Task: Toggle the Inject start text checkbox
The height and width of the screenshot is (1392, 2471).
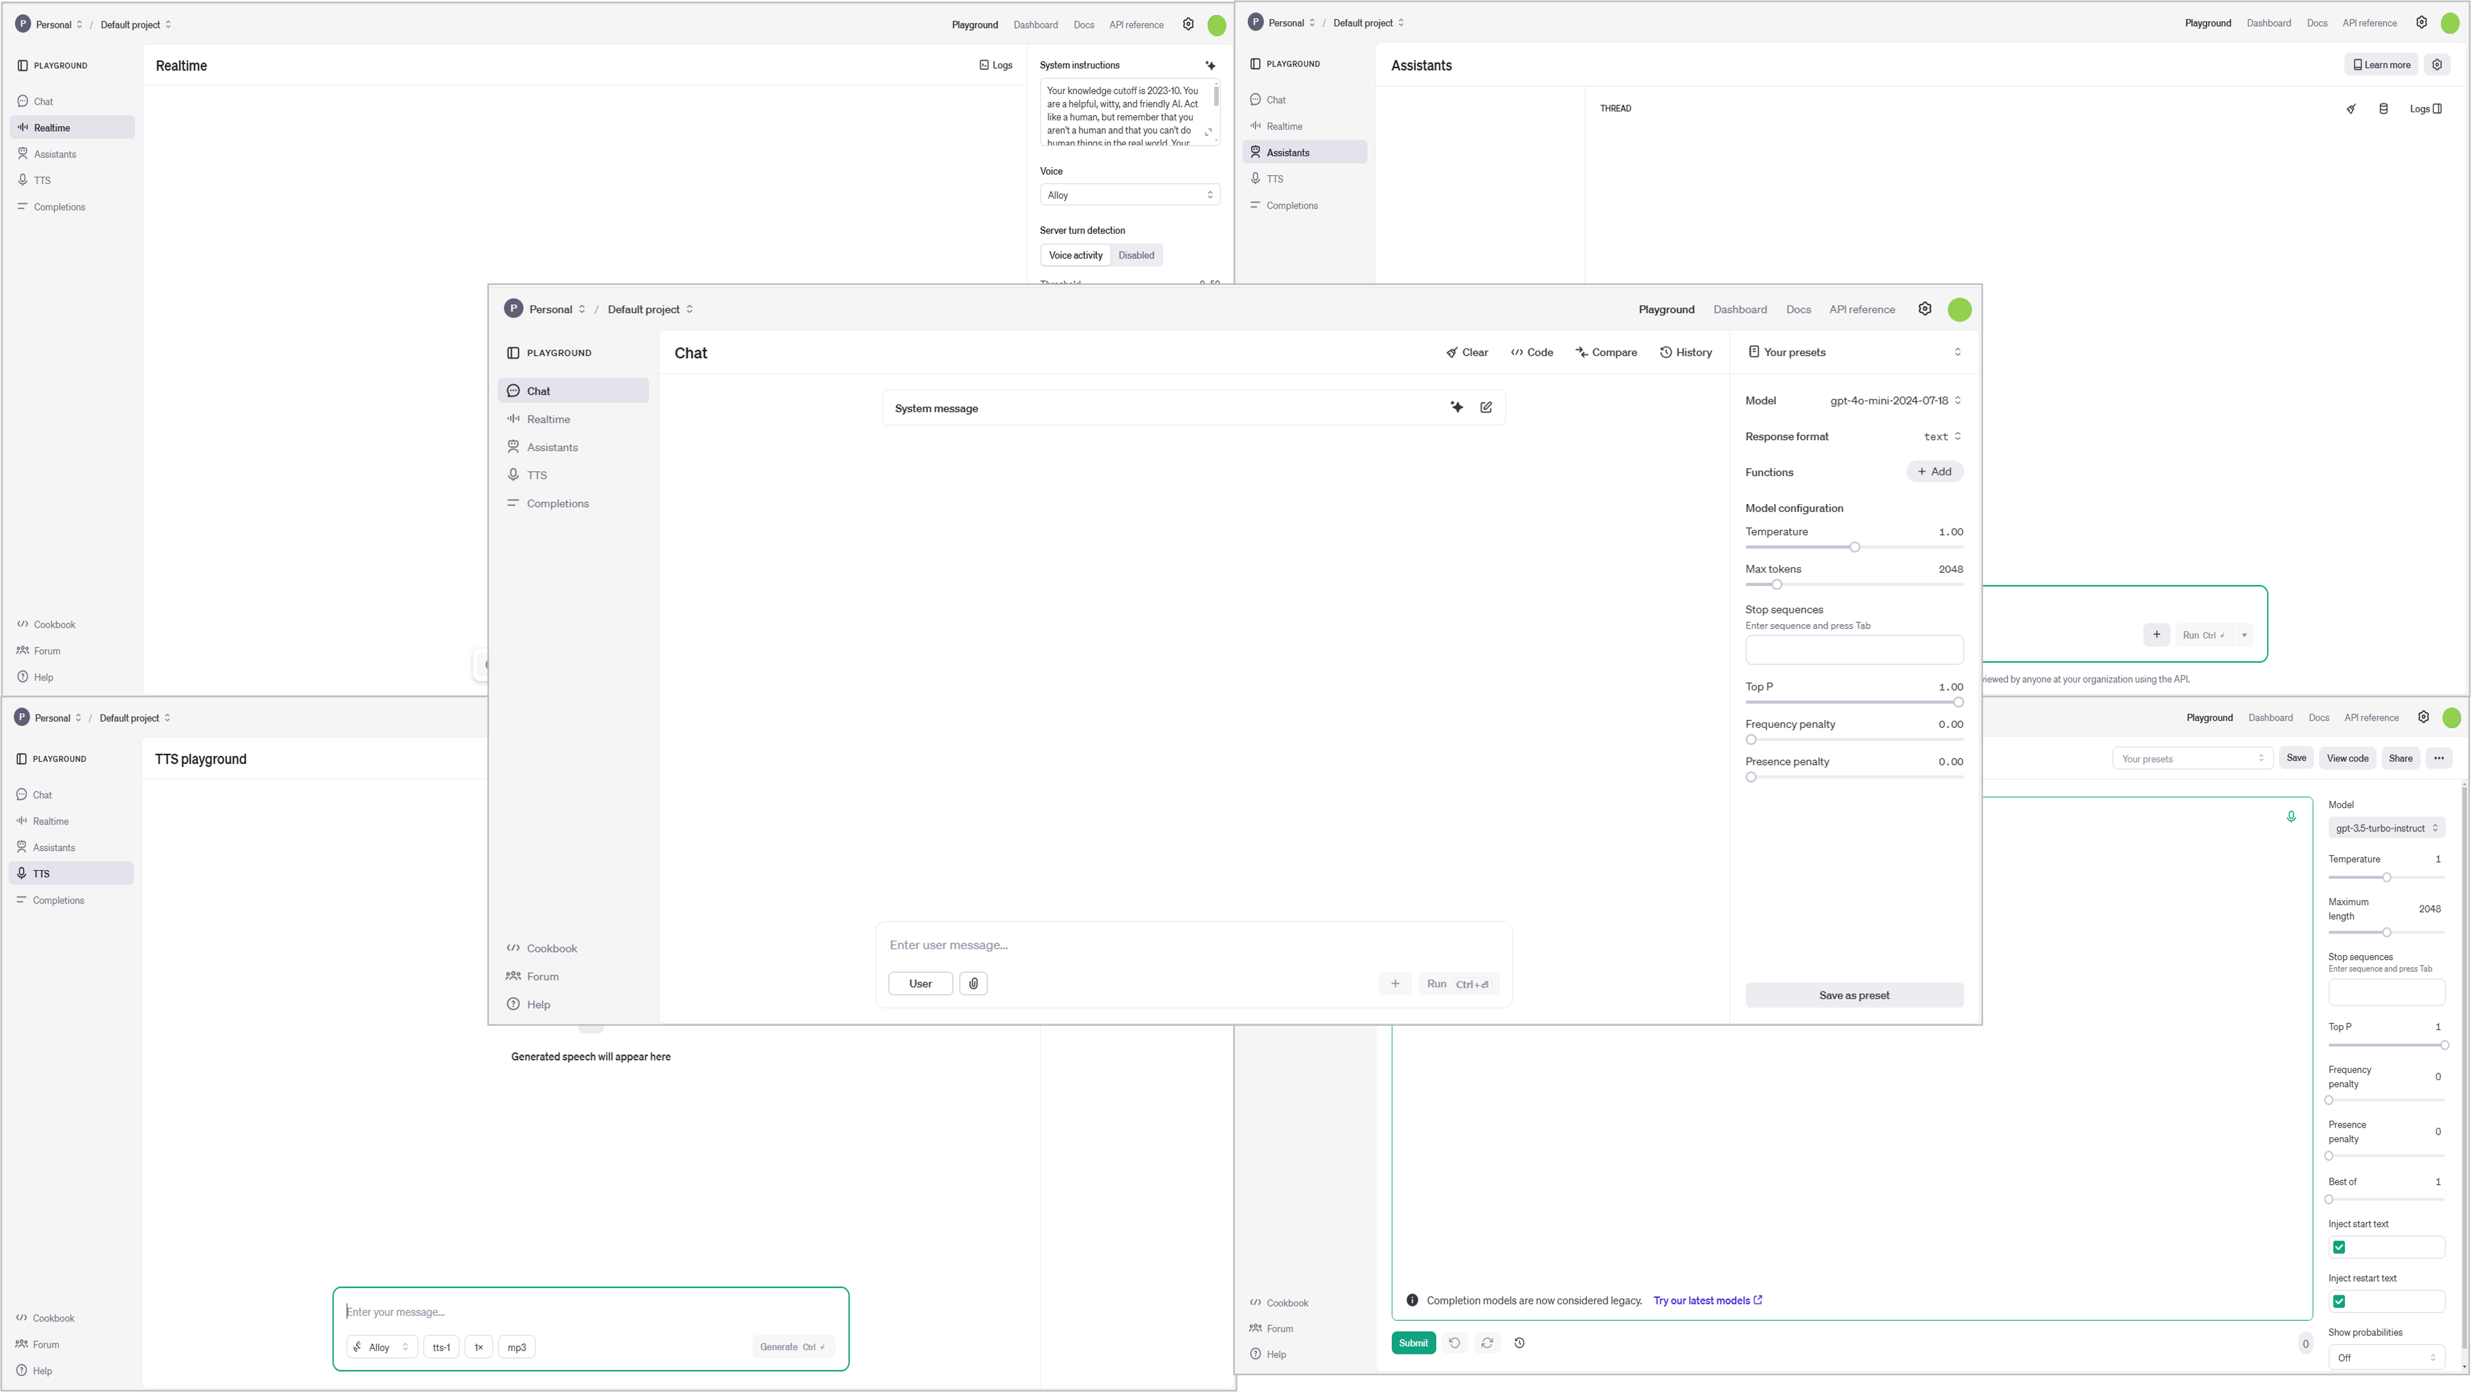Action: coord(2339,1247)
